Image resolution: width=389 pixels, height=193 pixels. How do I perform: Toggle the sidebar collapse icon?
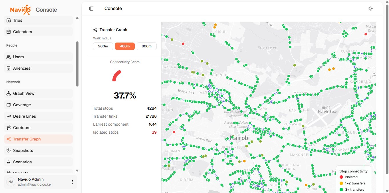91,9
